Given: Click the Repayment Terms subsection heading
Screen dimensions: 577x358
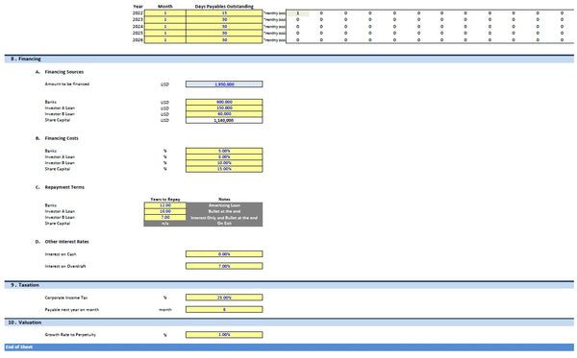Looking at the screenshot, I should point(64,187).
